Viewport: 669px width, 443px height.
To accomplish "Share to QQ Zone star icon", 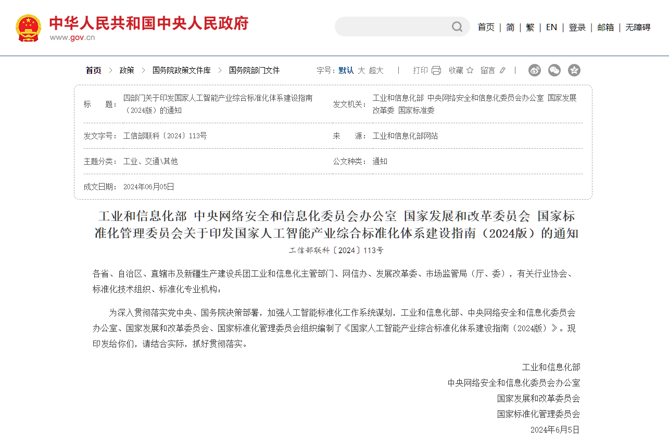I will pyautogui.click(x=574, y=70).
